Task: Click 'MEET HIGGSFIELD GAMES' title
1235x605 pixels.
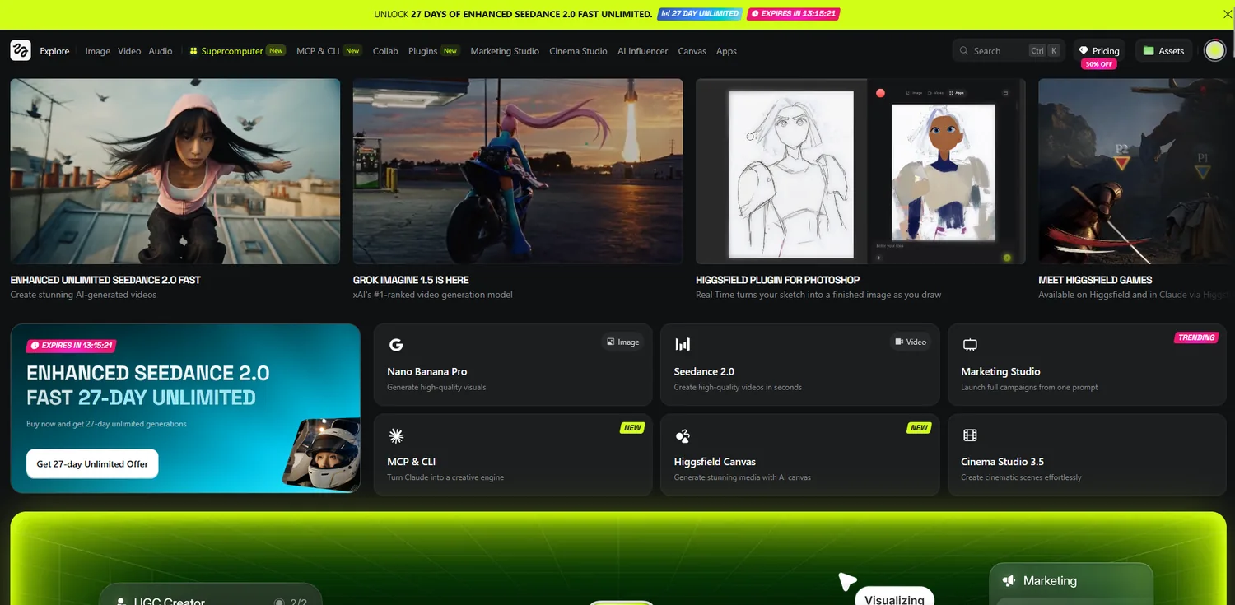Action: [x=1095, y=280]
